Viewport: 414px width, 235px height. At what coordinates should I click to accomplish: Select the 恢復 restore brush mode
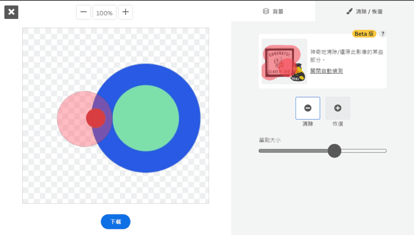338,108
